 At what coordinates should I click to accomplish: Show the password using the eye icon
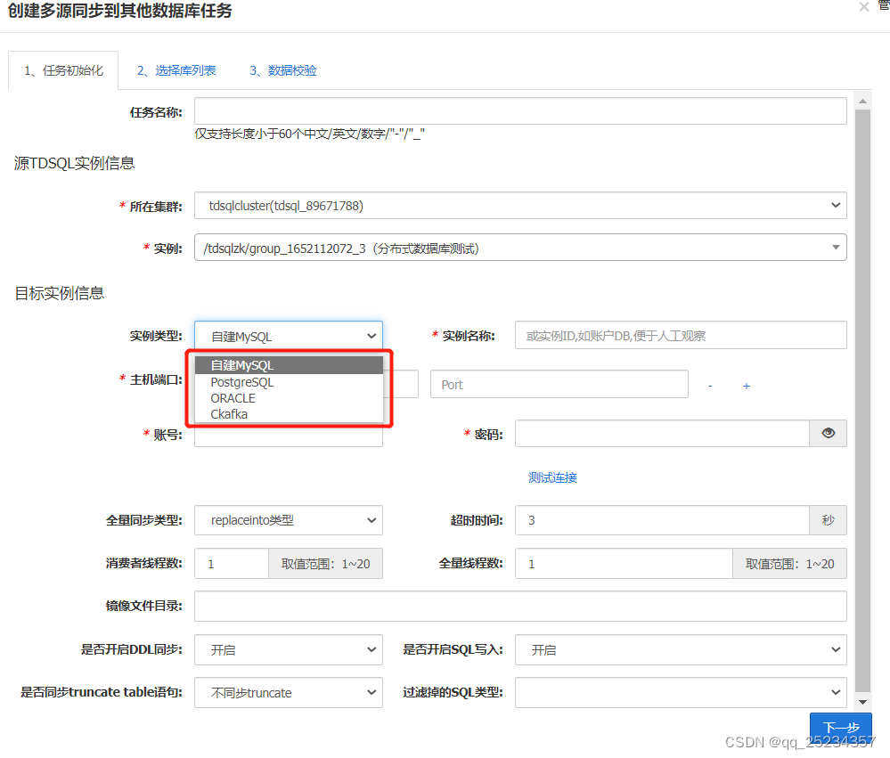[828, 433]
